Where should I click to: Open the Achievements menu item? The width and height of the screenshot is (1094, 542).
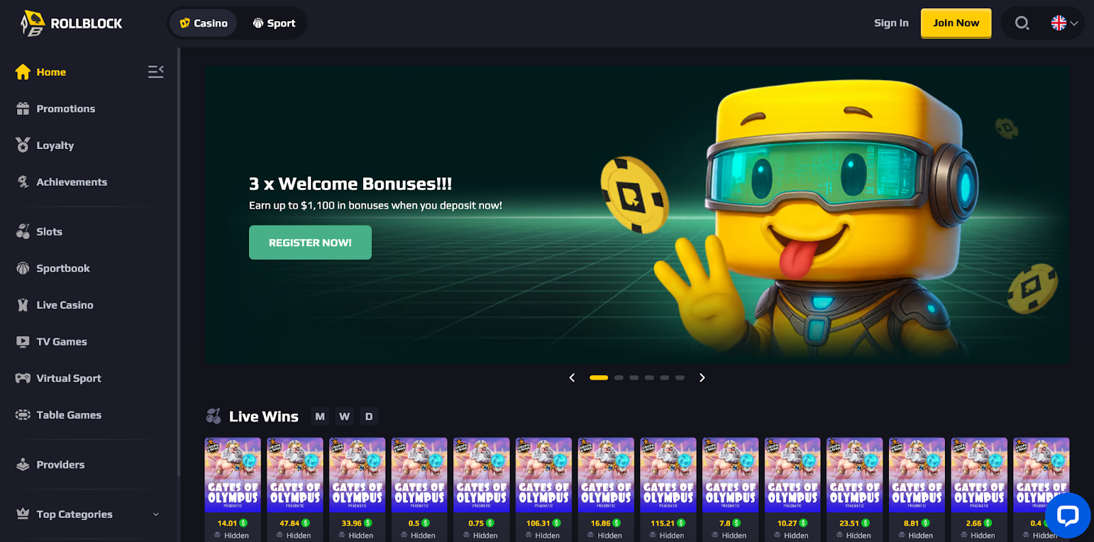72,182
